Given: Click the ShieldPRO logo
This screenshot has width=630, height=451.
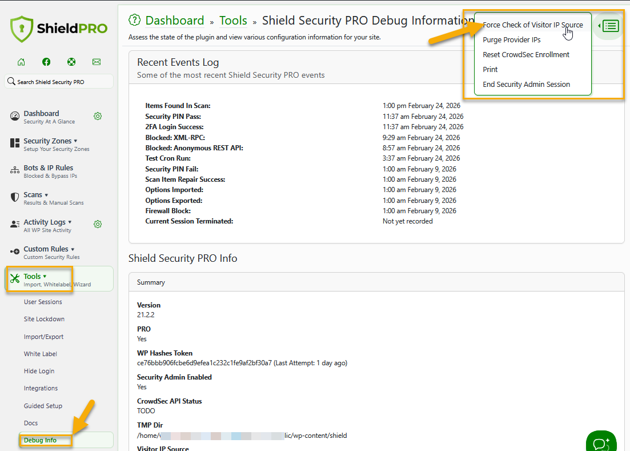Looking at the screenshot, I should 59,29.
